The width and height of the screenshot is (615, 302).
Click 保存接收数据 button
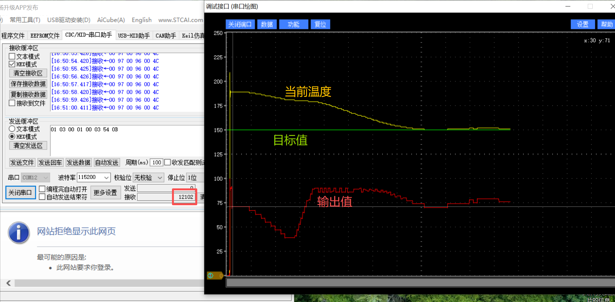point(28,84)
